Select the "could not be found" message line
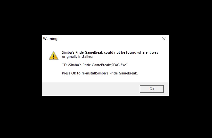 110,52
